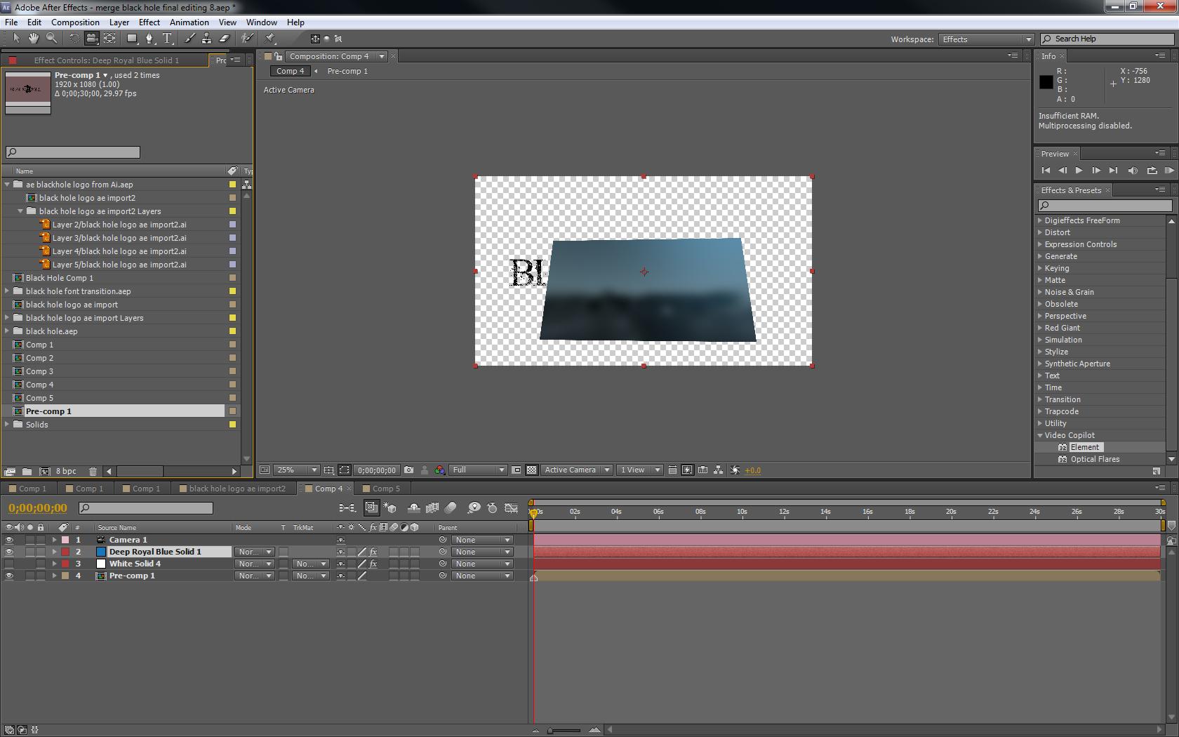The image size is (1179, 737).
Task: Expand Camera 1 layer properties
Action: pyautogui.click(x=54, y=540)
